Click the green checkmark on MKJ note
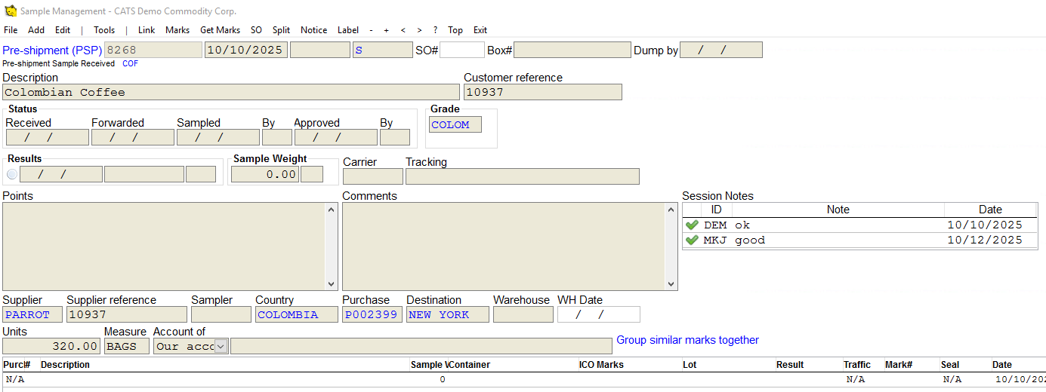This screenshot has width=1046, height=392. tap(692, 240)
